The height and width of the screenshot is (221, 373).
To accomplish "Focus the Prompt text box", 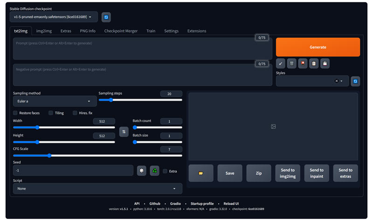I will tap(142, 49).
